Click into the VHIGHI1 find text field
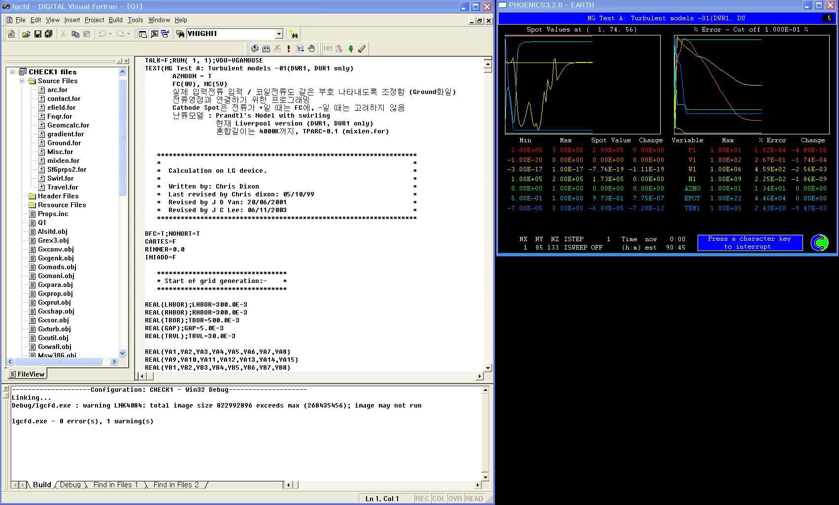The height and width of the screenshot is (505, 839). [231, 34]
